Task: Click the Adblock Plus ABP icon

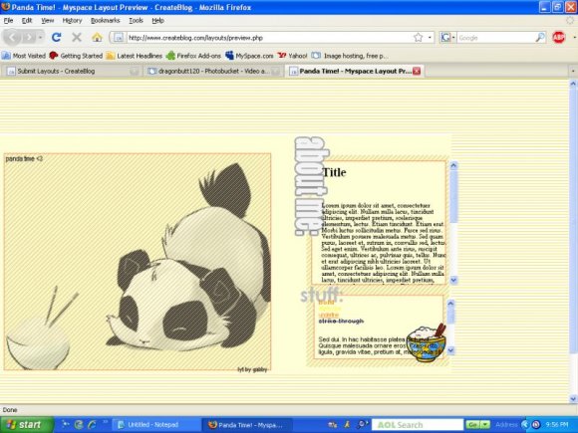Action: tap(558, 37)
